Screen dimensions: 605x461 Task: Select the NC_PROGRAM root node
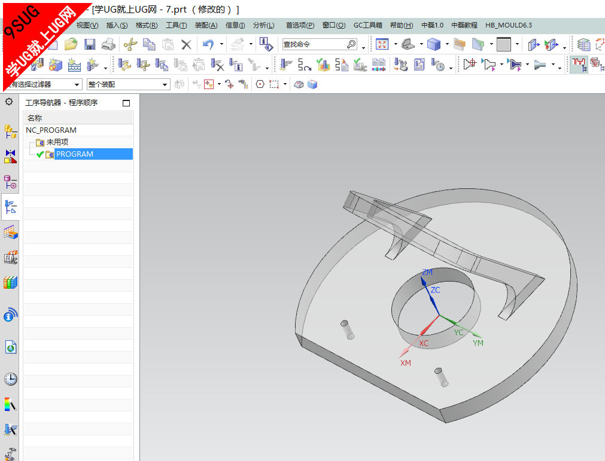click(51, 130)
